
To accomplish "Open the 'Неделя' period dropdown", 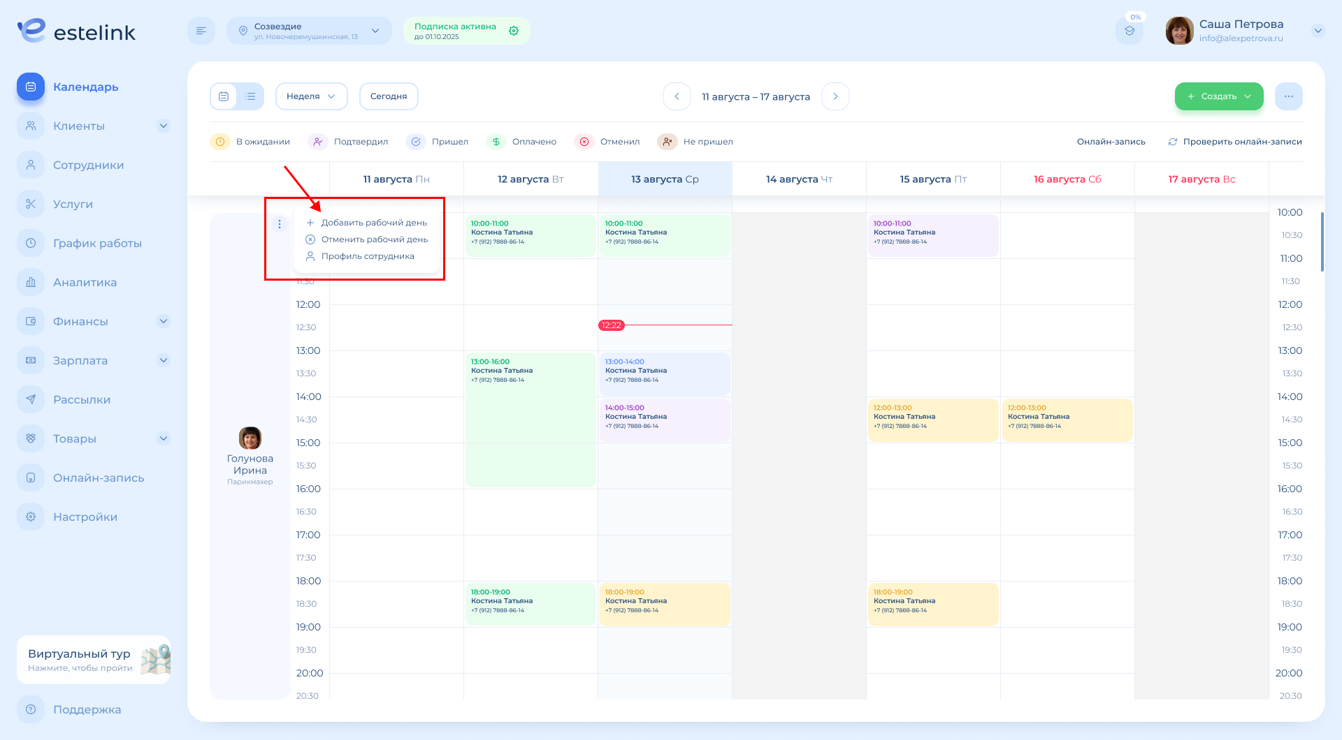I will [311, 96].
